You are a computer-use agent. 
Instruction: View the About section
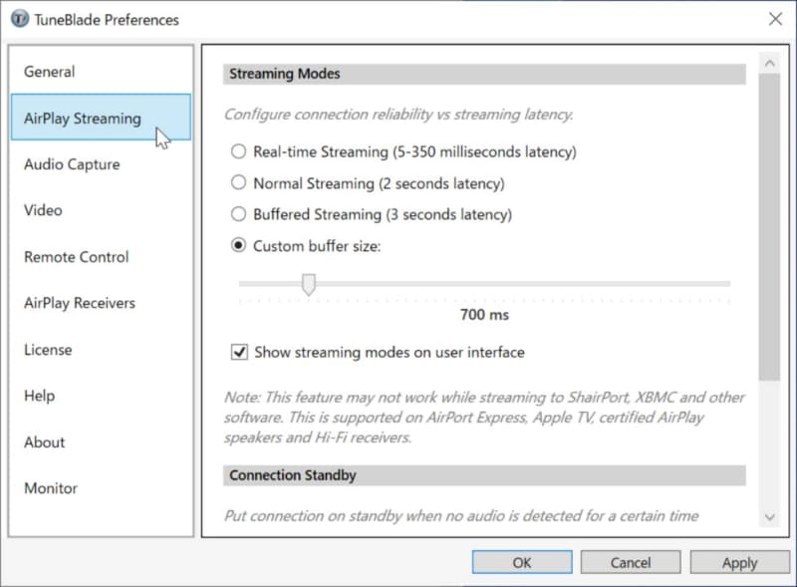pos(101,442)
